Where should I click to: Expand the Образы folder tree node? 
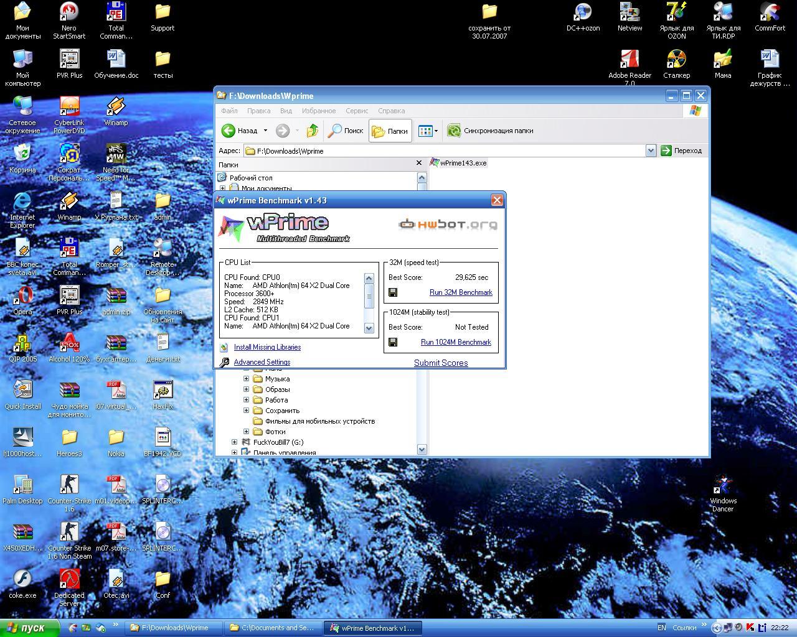coord(246,389)
